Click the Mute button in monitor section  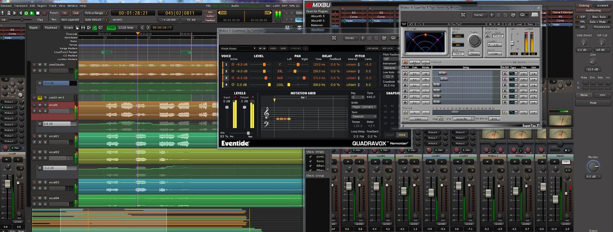[x=593, y=103]
